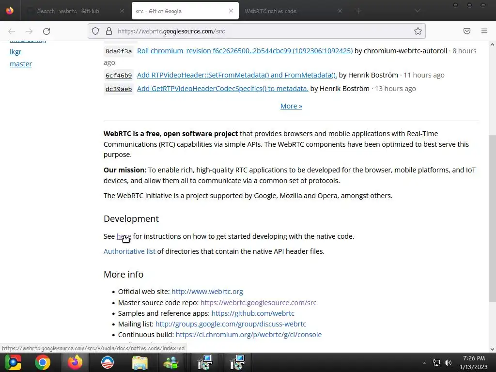
Task: Click the volume speaker tray icon
Action: (448, 363)
